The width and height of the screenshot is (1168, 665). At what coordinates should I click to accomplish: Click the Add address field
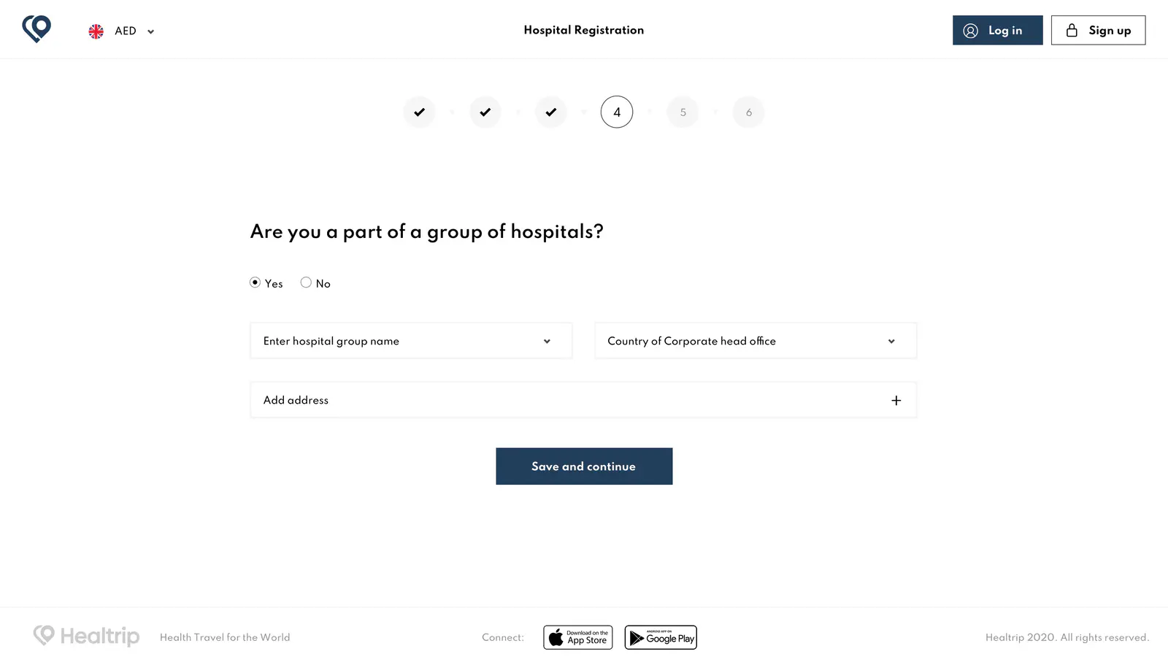coord(583,400)
